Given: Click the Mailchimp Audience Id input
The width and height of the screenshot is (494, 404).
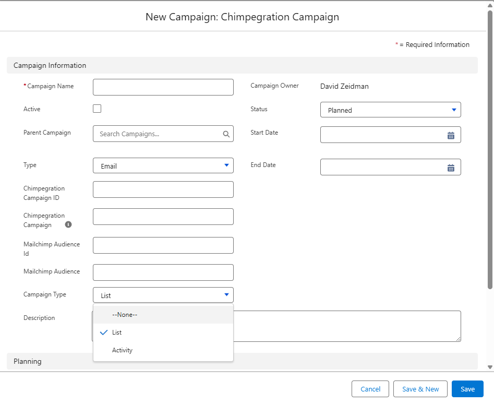Looking at the screenshot, I should [x=163, y=245].
